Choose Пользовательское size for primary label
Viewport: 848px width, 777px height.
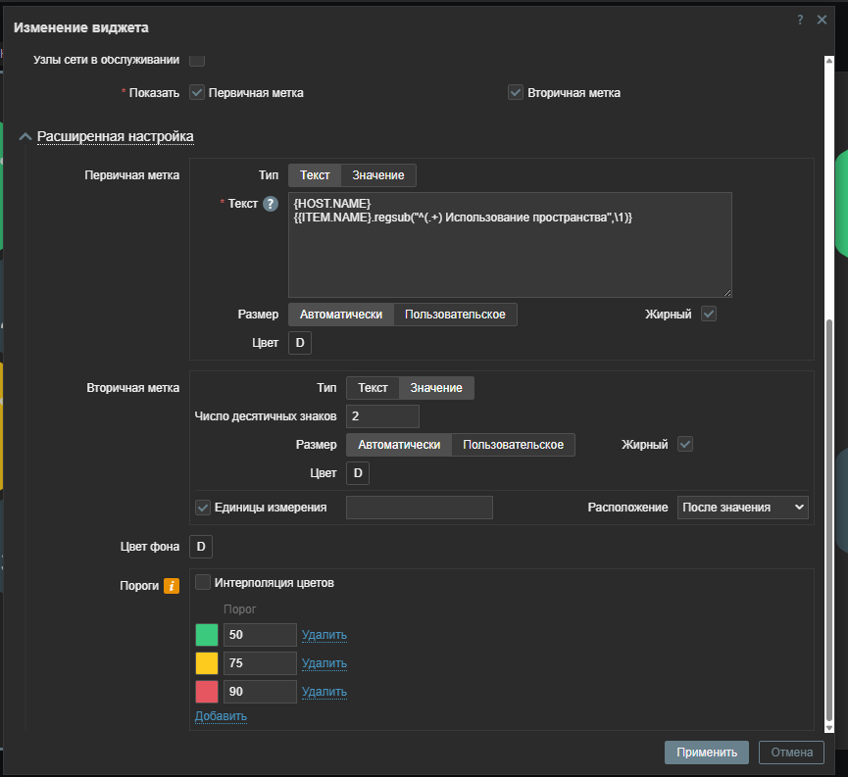455,315
